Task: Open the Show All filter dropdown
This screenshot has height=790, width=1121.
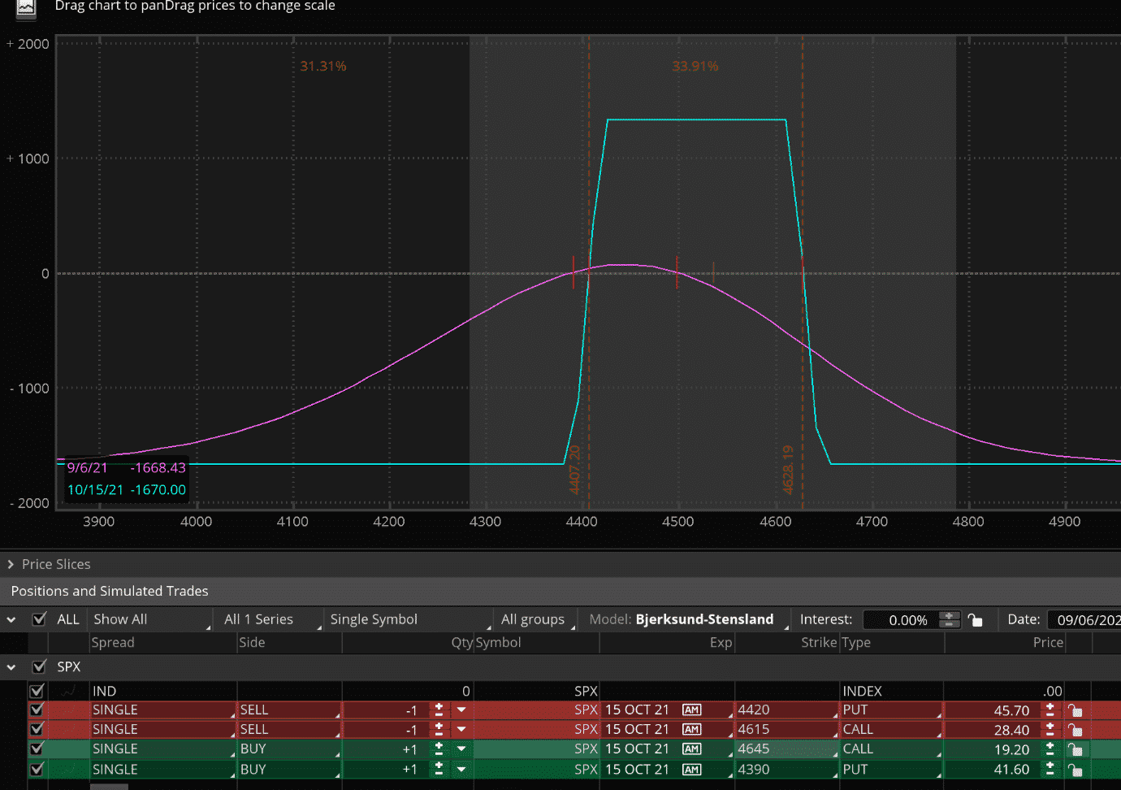Action: point(150,619)
